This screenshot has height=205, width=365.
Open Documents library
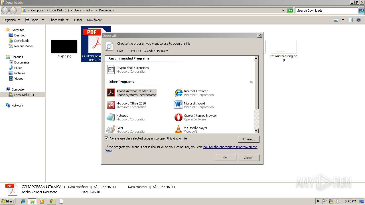pyautogui.click(x=22, y=62)
